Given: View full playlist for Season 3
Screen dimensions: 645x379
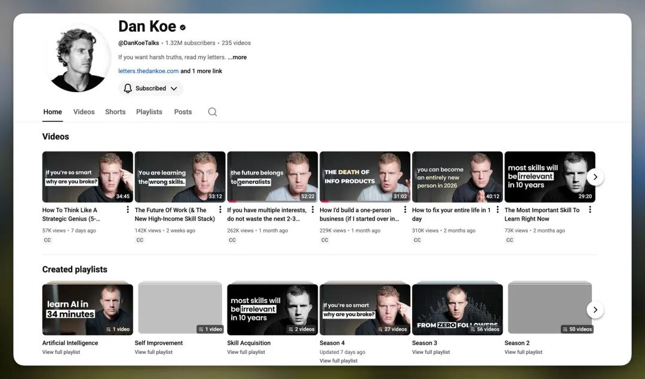Looking at the screenshot, I should [x=431, y=352].
